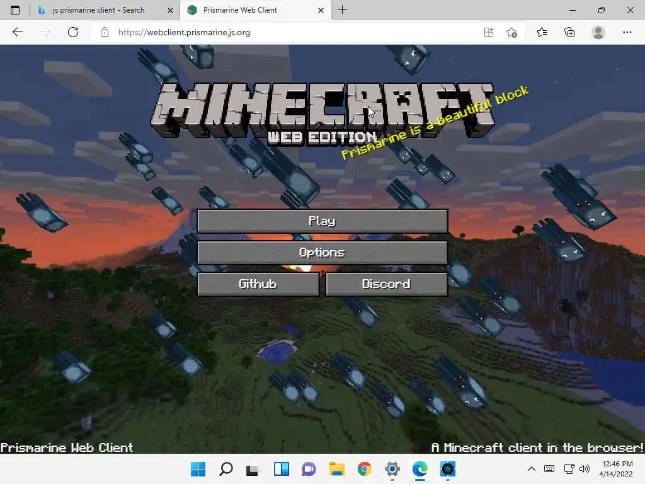Switch to Microsoft Edge on taskbar
The image size is (645, 484).
point(420,469)
